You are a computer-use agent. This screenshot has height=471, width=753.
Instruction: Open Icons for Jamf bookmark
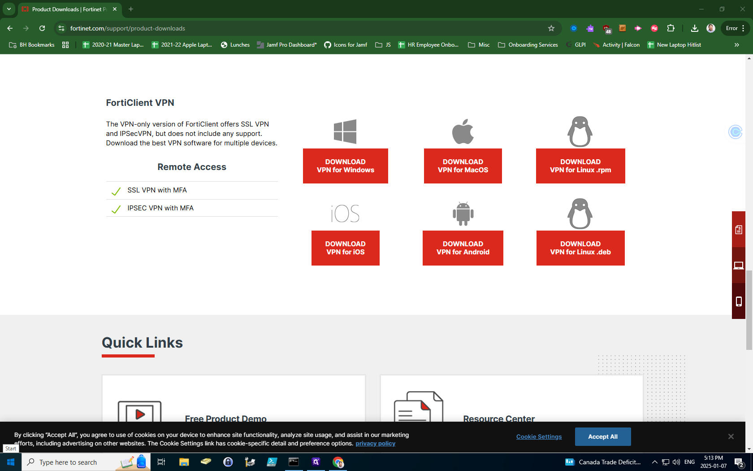click(x=346, y=45)
